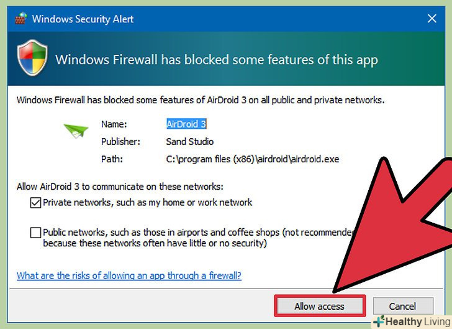The image size is (452, 329).
Task: Click the highlighted AirDroid 3 name field
Action: pyautogui.click(x=186, y=124)
